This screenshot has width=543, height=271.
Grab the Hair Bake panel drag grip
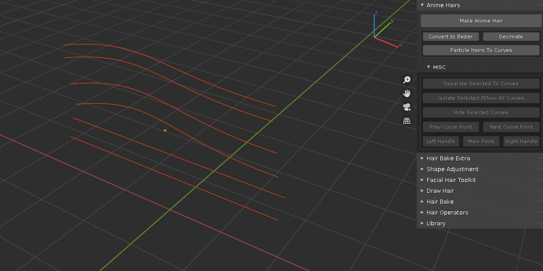(x=539, y=201)
